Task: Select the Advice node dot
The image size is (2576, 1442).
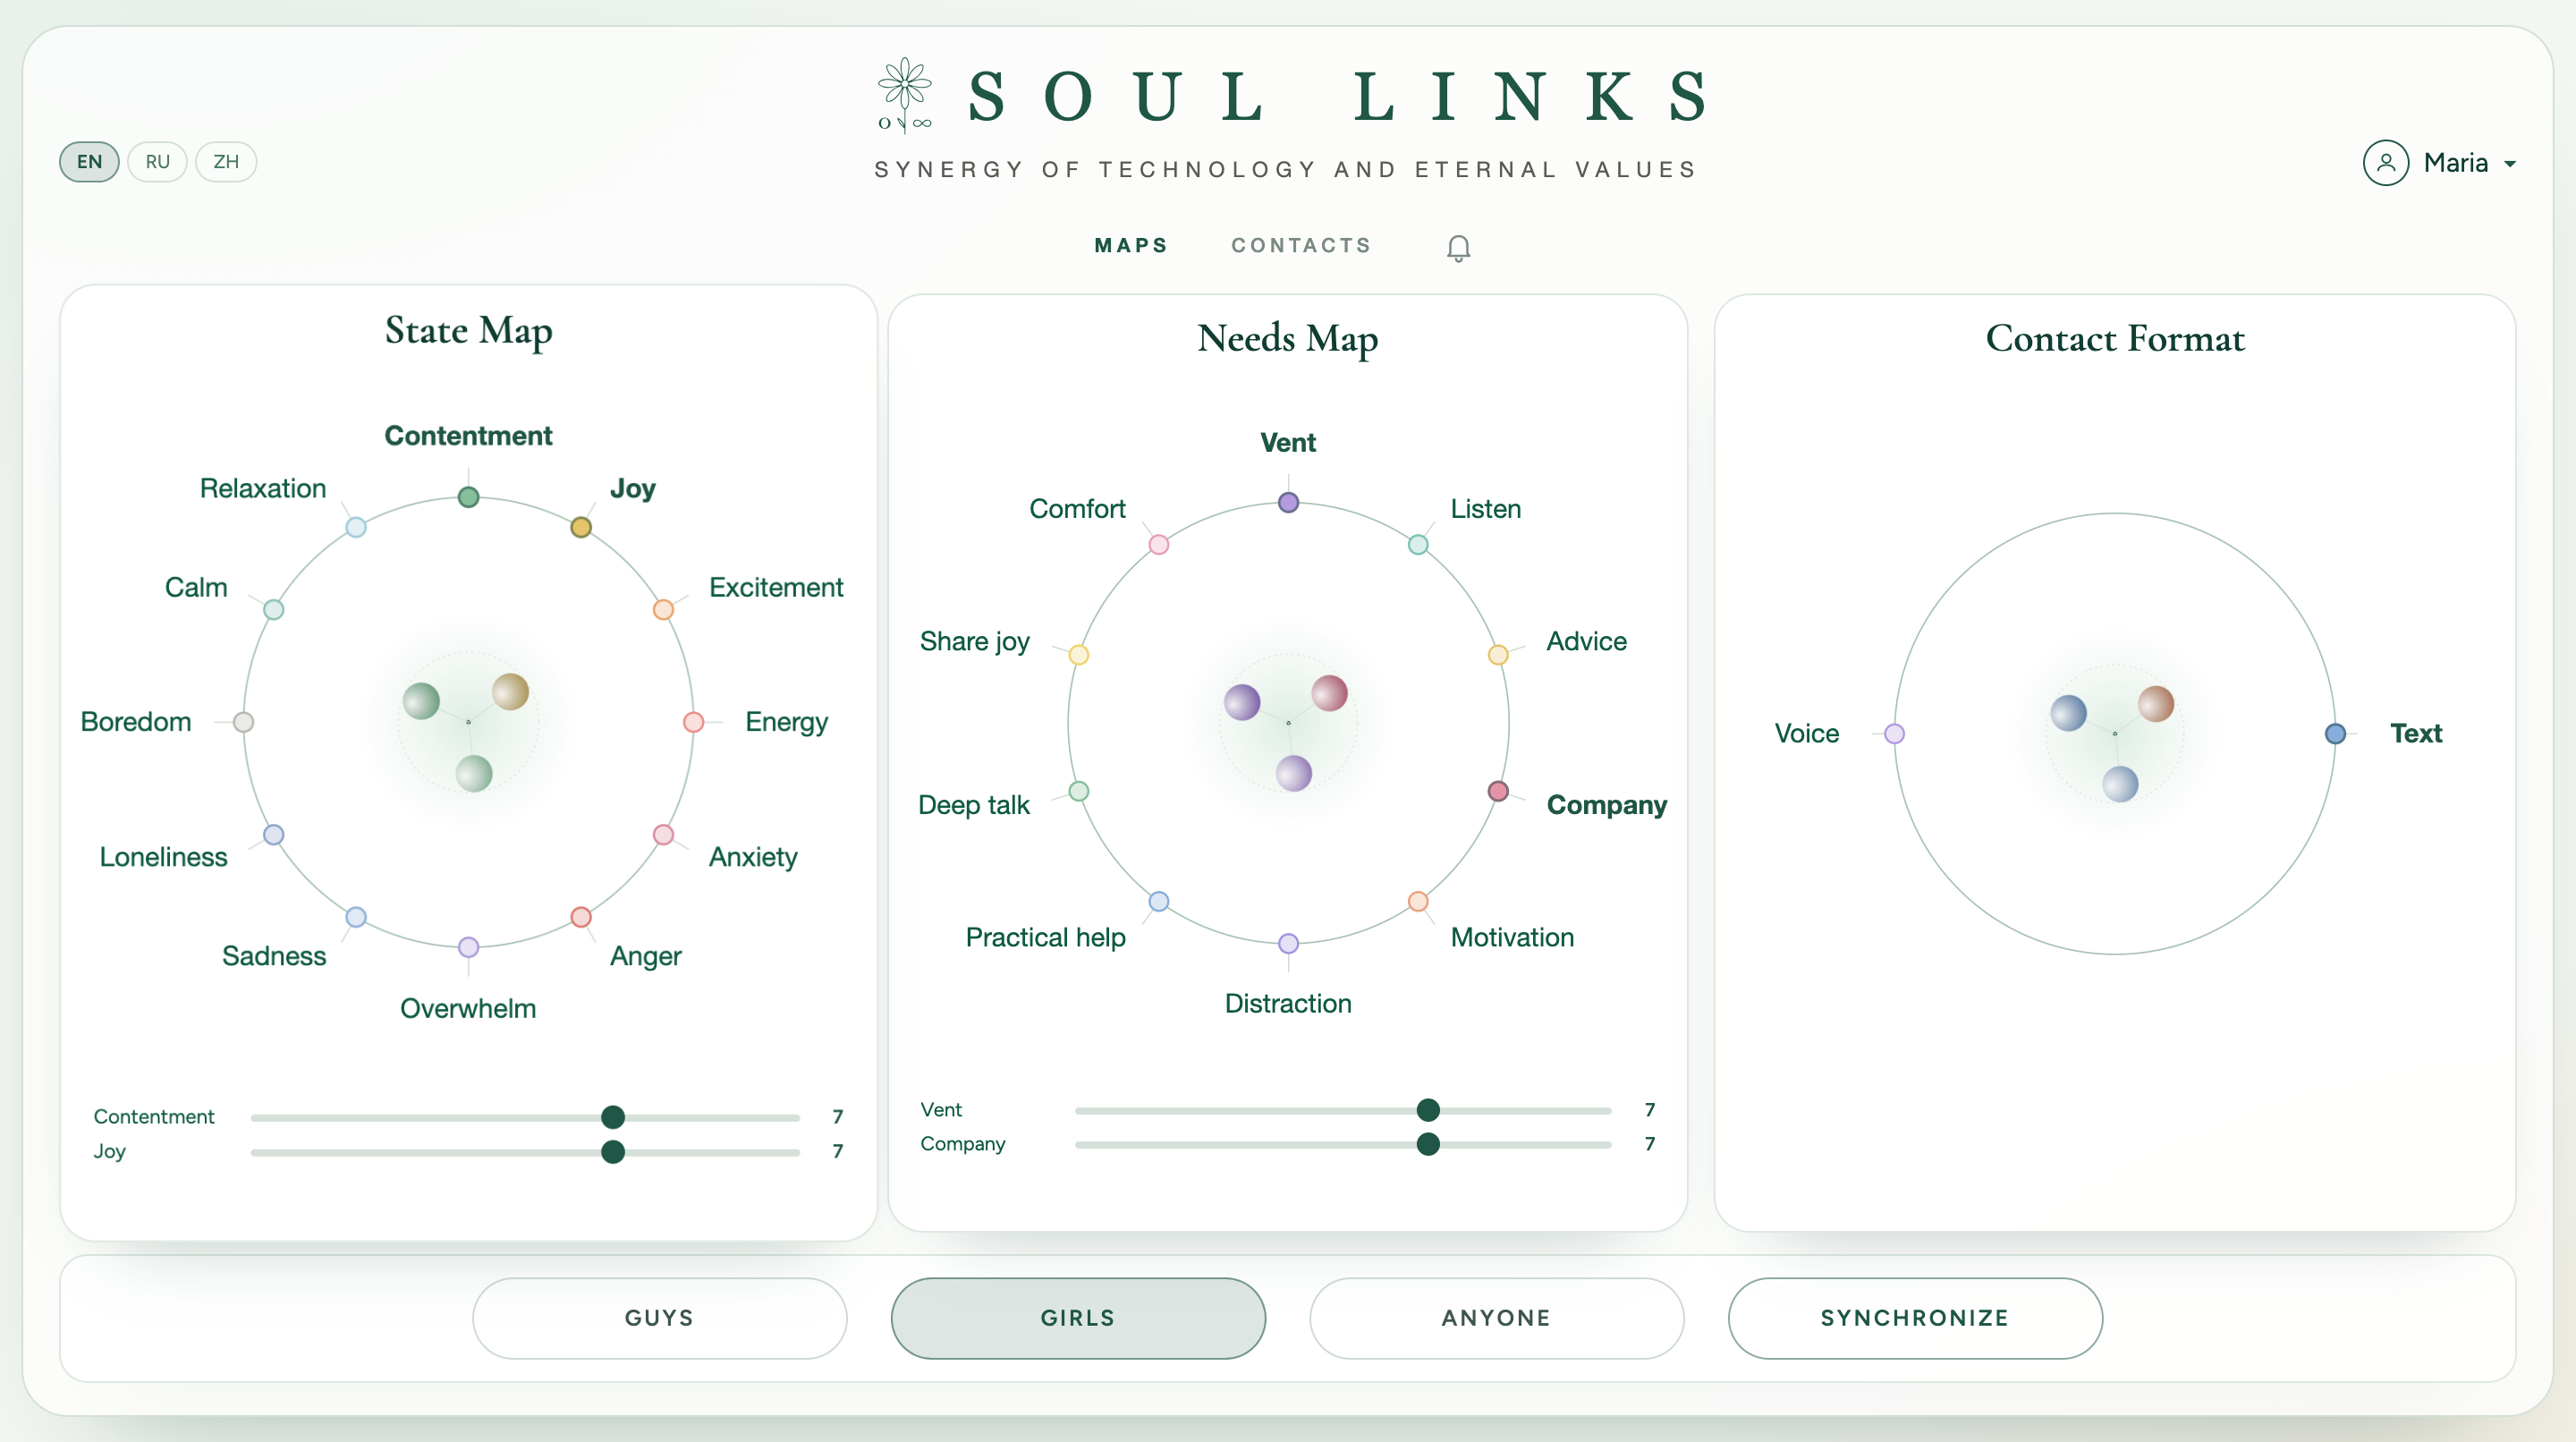Action: click(1498, 655)
